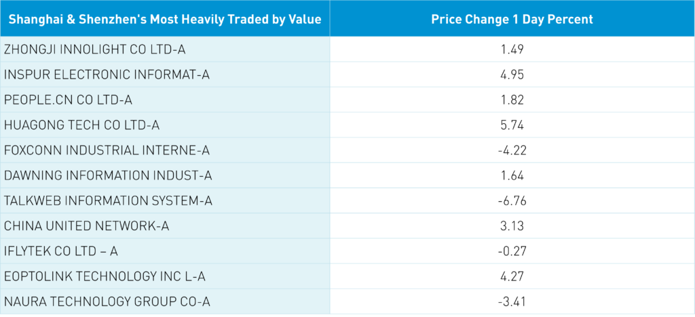Select the 4.95 percent value

pos(512,75)
